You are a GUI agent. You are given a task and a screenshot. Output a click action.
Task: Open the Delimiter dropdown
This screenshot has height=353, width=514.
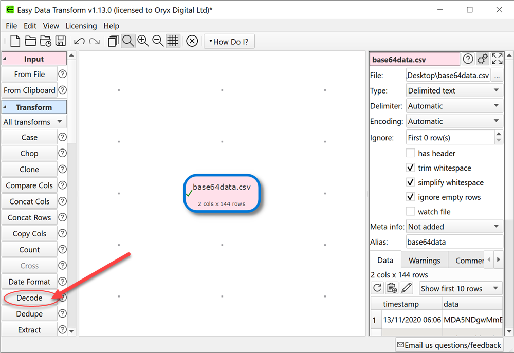454,106
